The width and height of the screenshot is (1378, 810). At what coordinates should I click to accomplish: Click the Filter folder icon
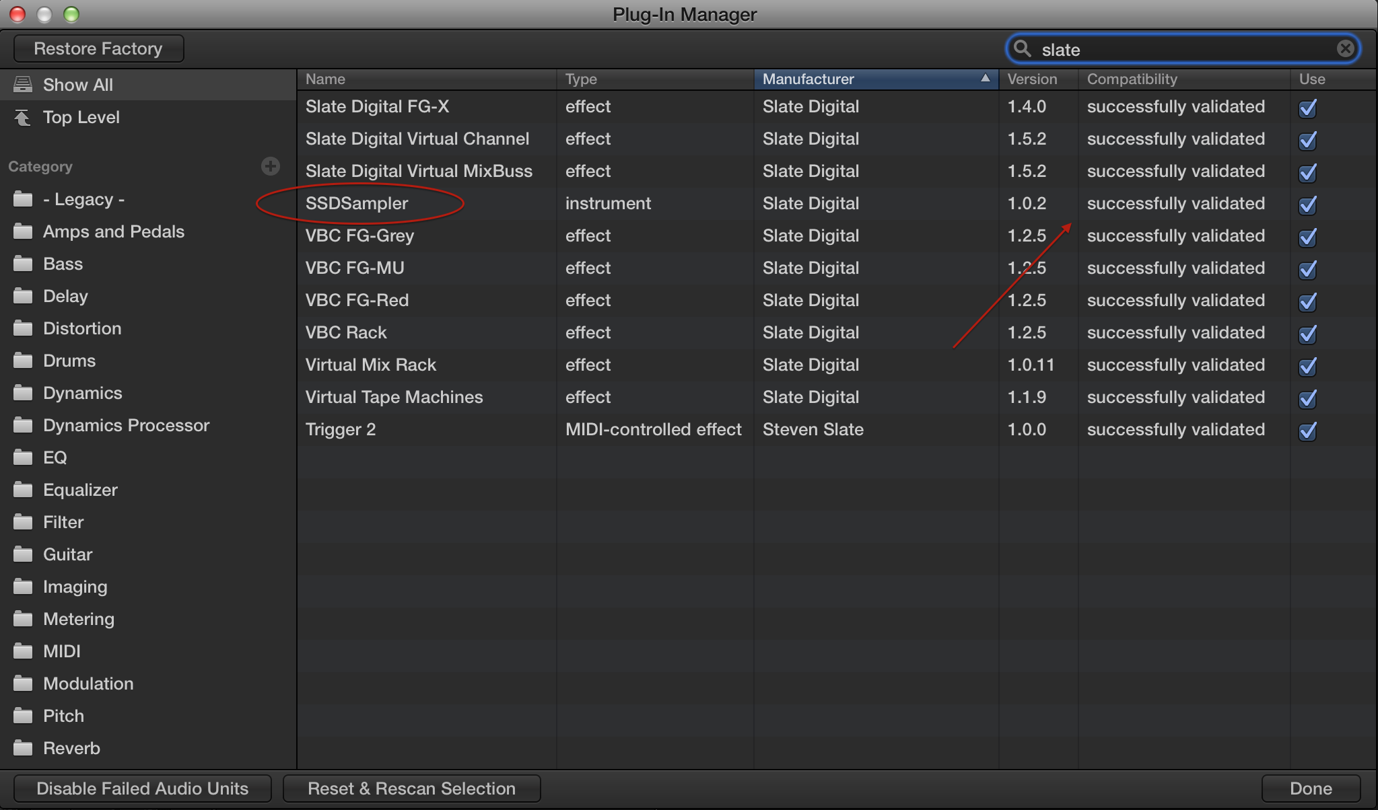tap(23, 522)
